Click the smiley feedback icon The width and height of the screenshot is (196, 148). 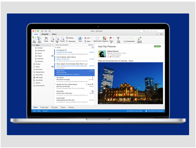click(161, 34)
